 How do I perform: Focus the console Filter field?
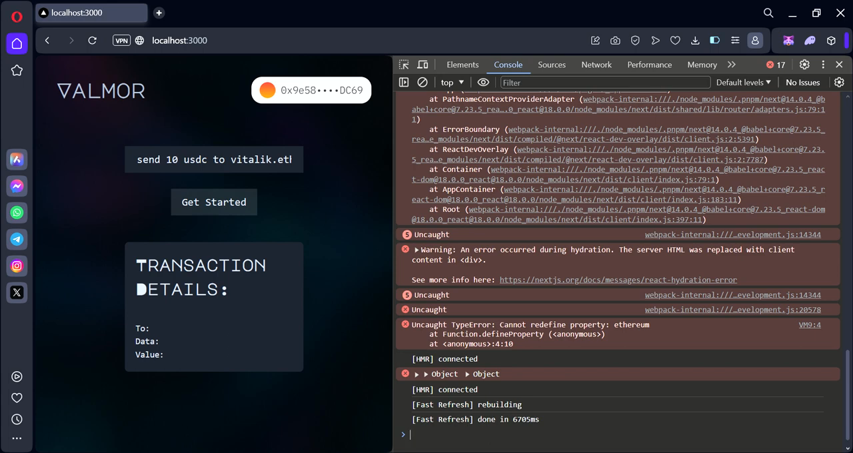(605, 83)
